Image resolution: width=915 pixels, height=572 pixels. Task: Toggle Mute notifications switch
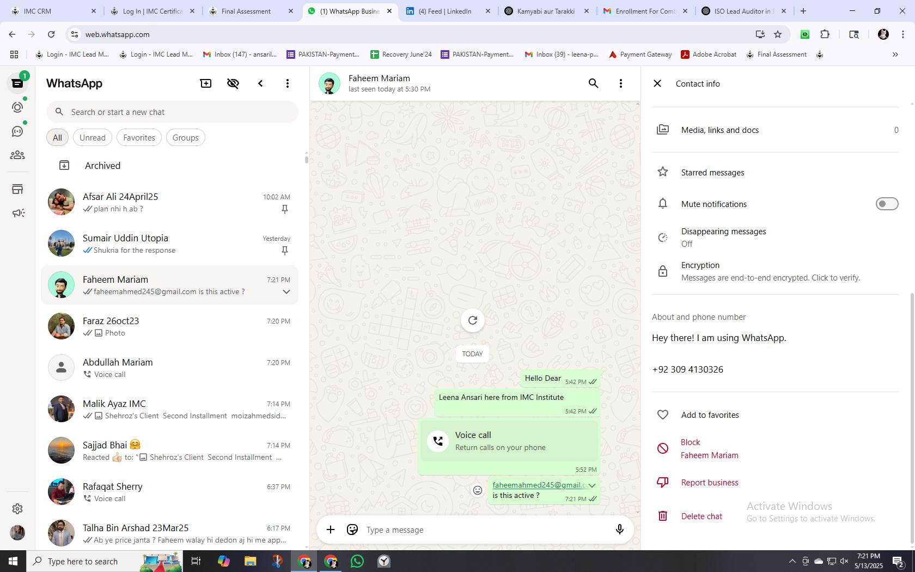pos(887,204)
